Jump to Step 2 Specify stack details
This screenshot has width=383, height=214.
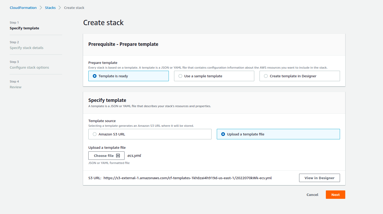pos(26,48)
